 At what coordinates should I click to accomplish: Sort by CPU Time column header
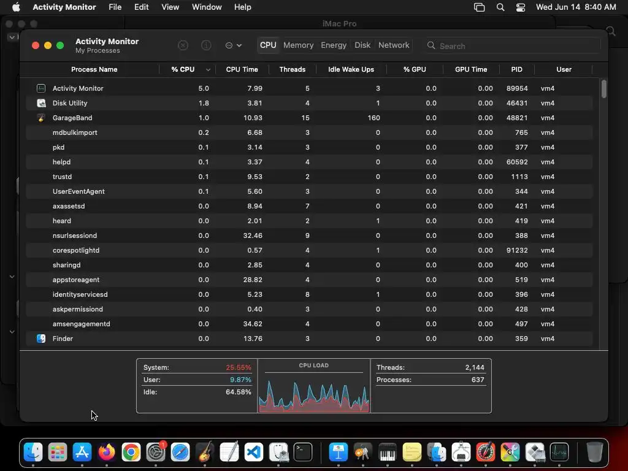pos(242,69)
